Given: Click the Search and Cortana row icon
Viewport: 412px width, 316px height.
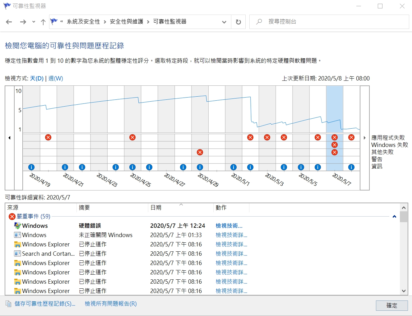Looking at the screenshot, I should (x=17, y=254).
